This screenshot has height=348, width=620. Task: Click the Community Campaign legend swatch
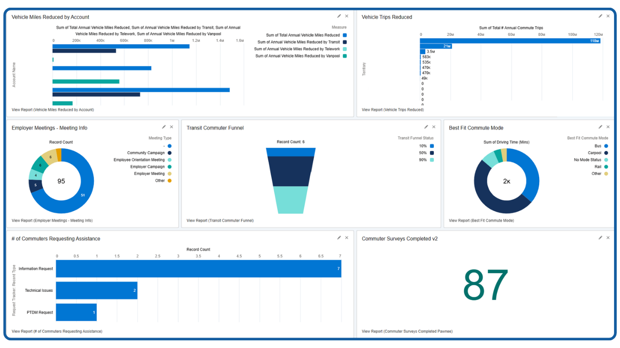[x=169, y=153]
